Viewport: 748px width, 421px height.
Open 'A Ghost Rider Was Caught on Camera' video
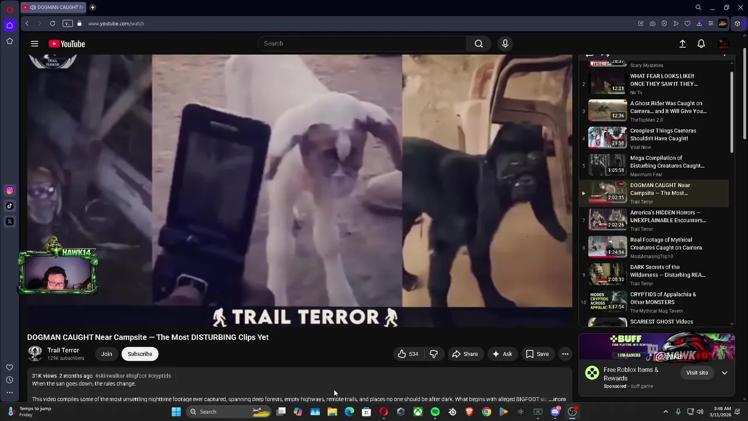654,111
